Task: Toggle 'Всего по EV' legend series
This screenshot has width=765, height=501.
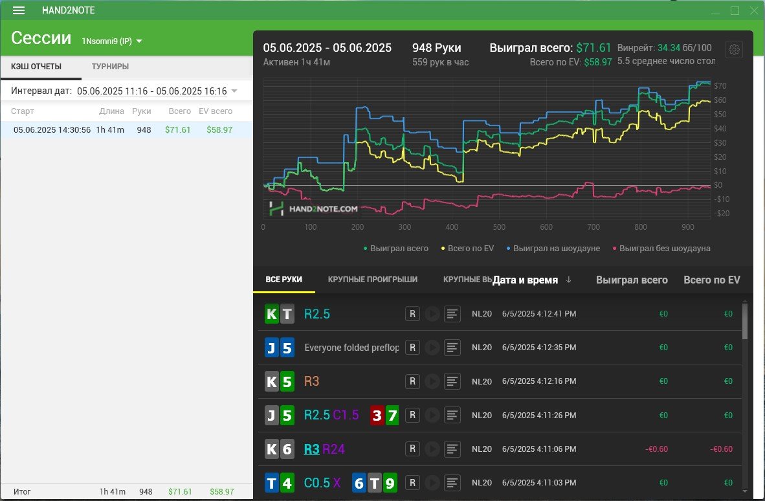Action: 467,249
